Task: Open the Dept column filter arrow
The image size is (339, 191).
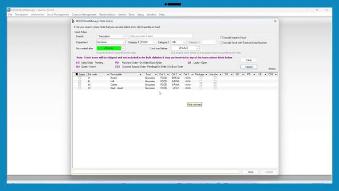Action: [x=155, y=74]
